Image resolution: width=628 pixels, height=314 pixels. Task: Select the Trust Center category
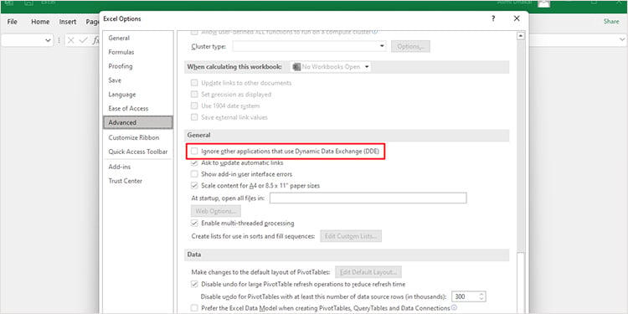(x=126, y=181)
